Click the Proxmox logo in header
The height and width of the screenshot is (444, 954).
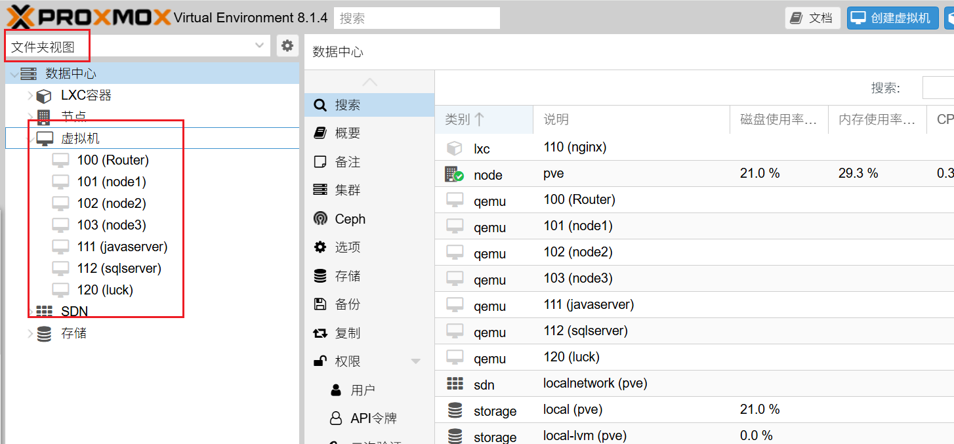coord(89,18)
